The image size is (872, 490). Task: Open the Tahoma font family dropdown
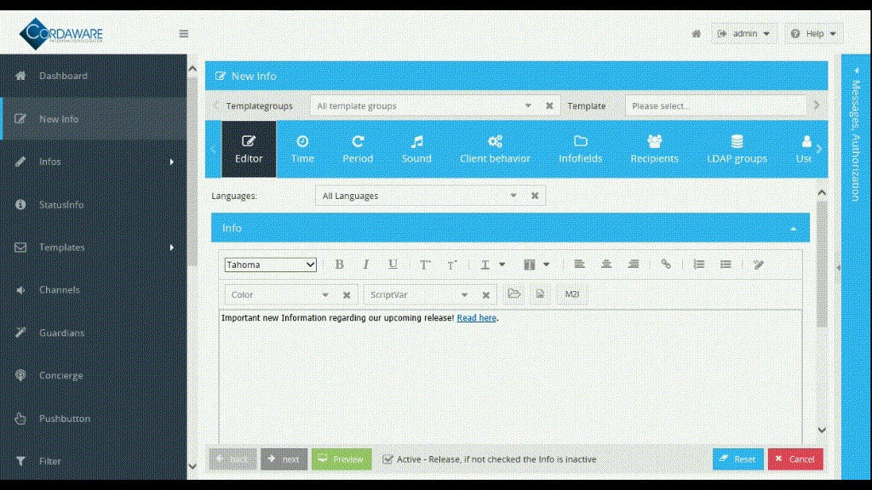coord(269,264)
